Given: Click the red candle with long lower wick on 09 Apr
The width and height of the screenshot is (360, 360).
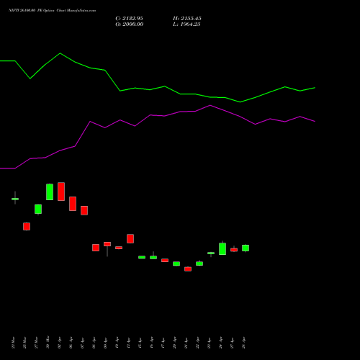Looking at the screenshot, I should [x=107, y=244].
